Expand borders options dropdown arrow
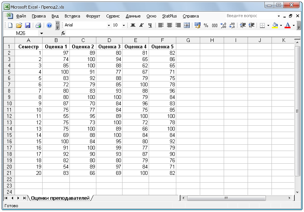The image size is (304, 212). point(268,25)
